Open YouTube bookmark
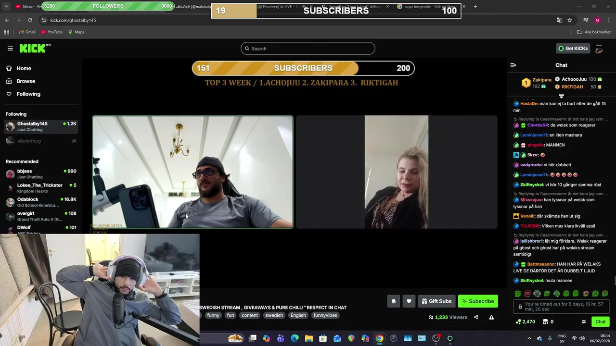Screen dimensions: 616x346 tap(51, 32)
